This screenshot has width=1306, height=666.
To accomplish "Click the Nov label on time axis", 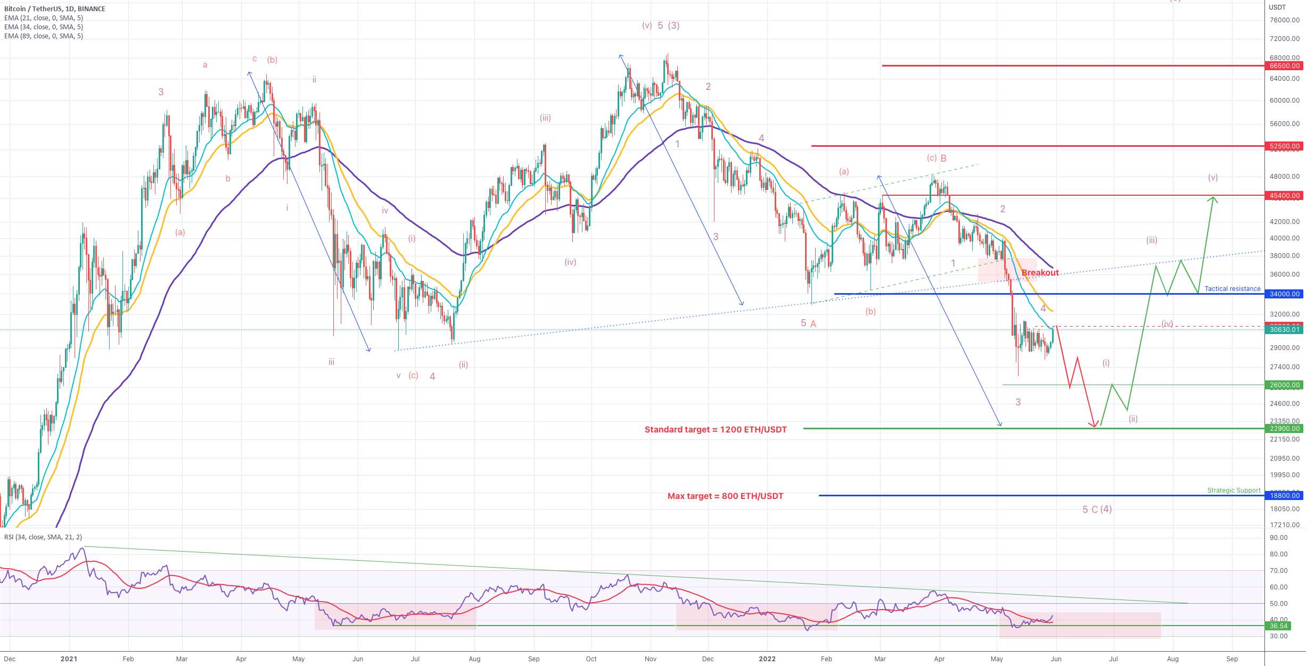I will pos(650,659).
